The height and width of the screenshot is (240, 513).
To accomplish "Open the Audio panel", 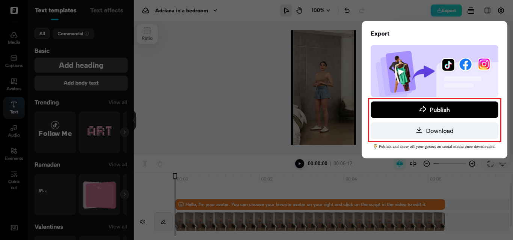I will point(14,131).
